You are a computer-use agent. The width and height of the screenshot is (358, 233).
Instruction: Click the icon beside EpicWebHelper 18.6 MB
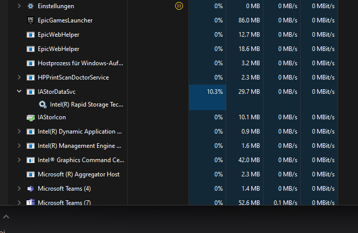pyautogui.click(x=31, y=49)
